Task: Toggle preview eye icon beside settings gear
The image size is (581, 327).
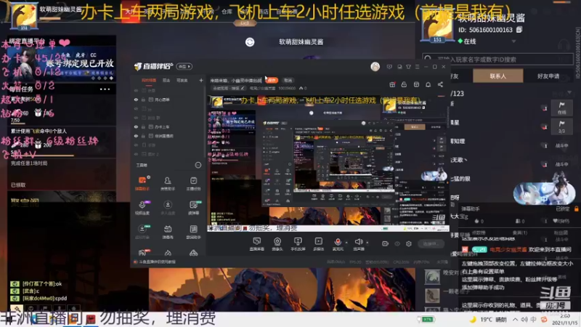Action: (397, 243)
